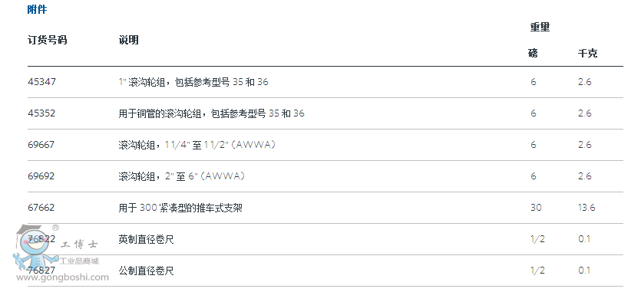Image resolution: width=641 pixels, height=292 pixels.
Task: Click the 13.6 kilogram weight value
Action: point(586,208)
